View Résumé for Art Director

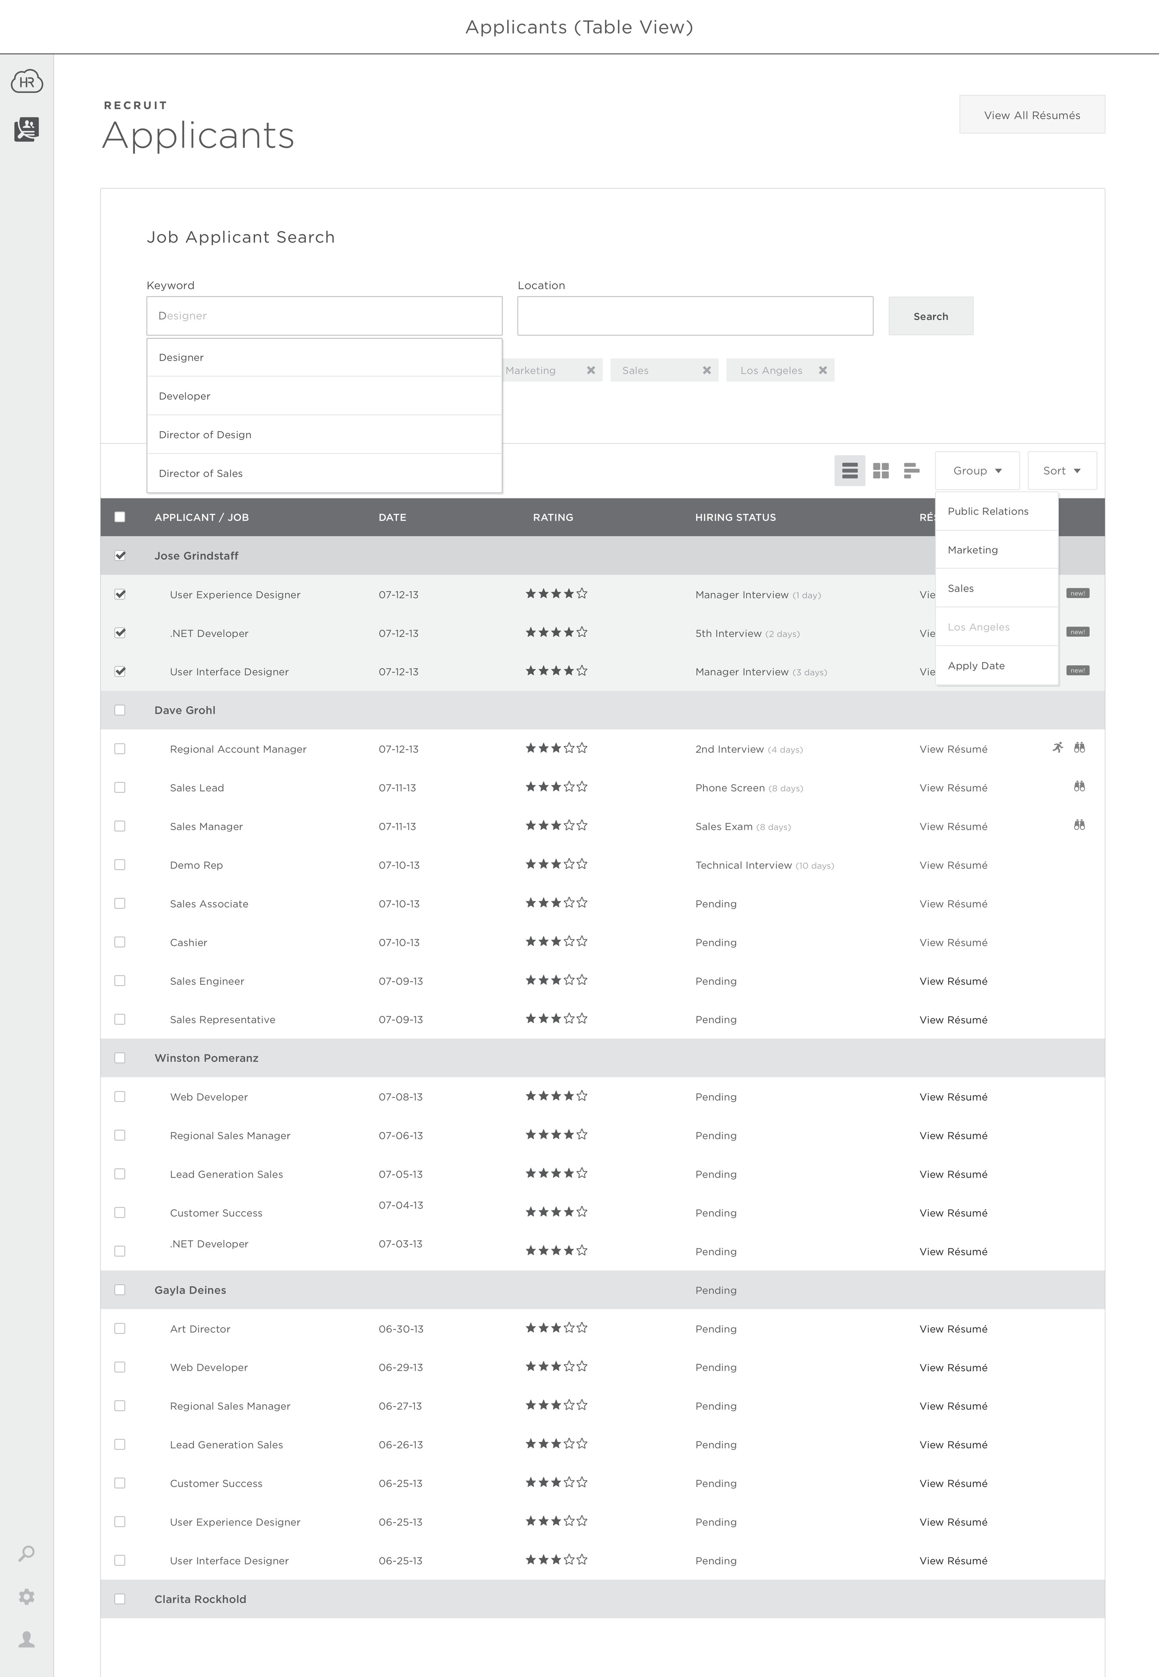pyautogui.click(x=954, y=1329)
